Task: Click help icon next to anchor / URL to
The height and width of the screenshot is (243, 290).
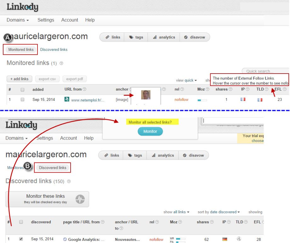Action: pyautogui.click(x=121, y=229)
